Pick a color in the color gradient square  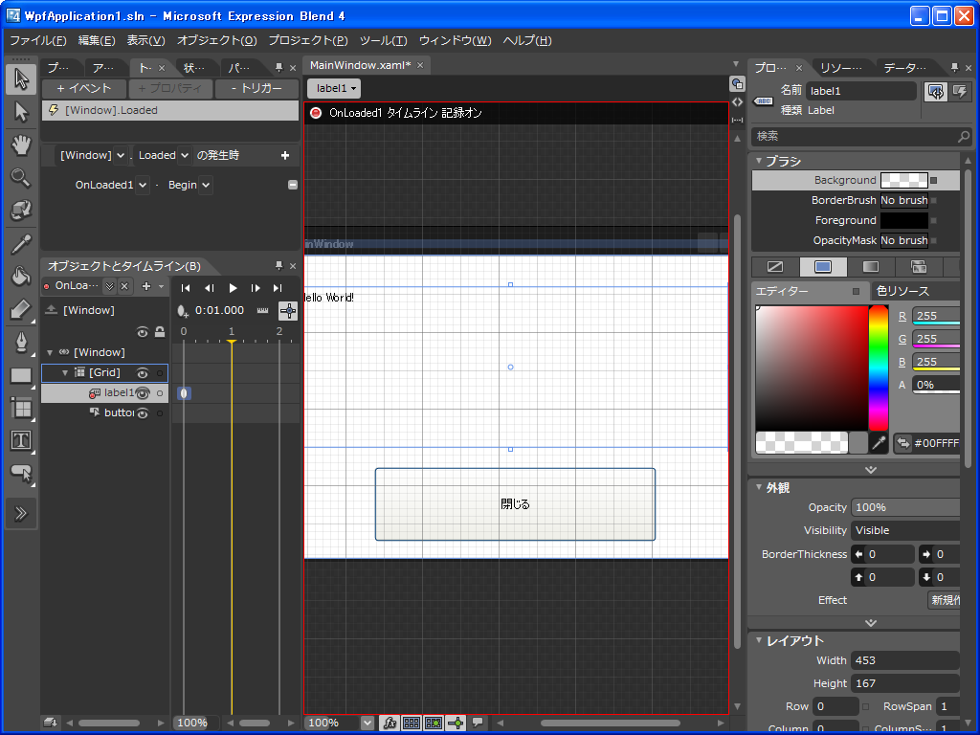point(812,367)
